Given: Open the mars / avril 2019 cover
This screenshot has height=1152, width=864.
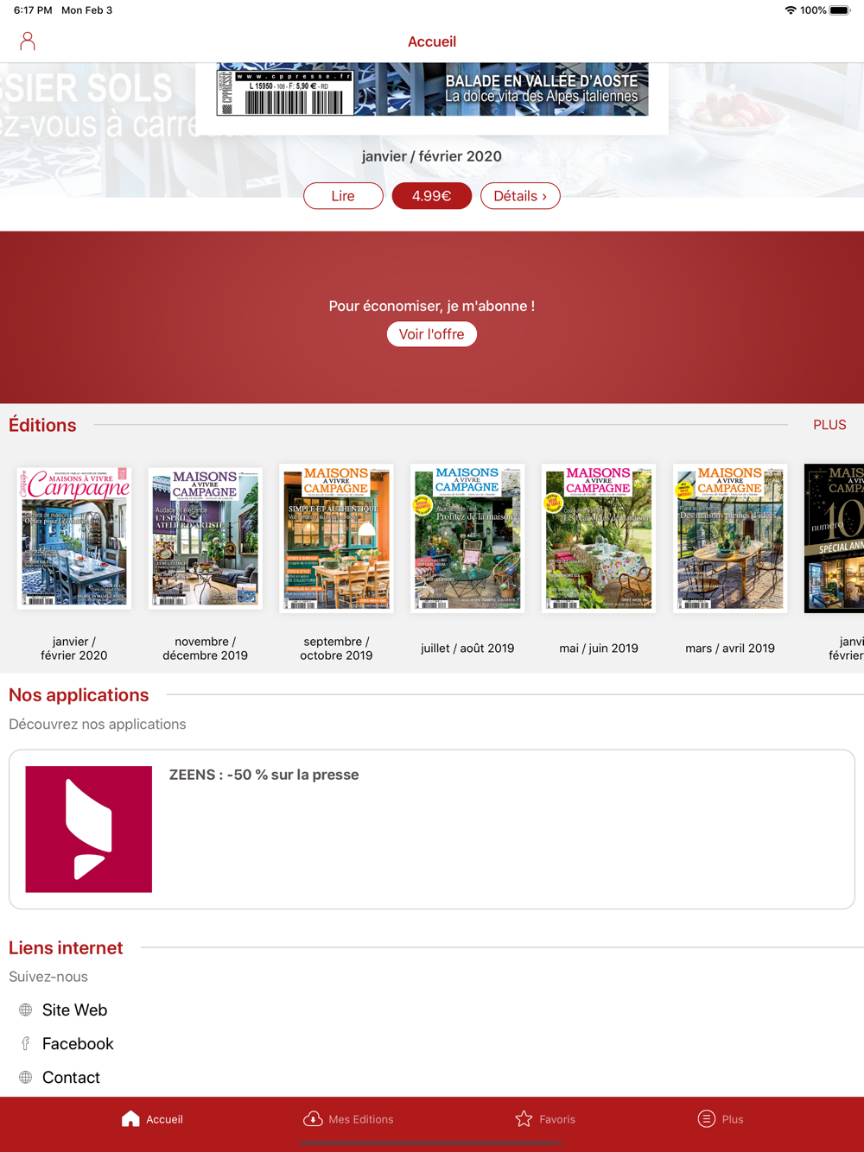Looking at the screenshot, I should [730, 538].
